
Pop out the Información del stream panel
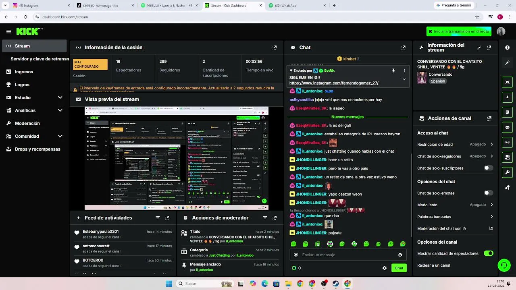[489, 48]
